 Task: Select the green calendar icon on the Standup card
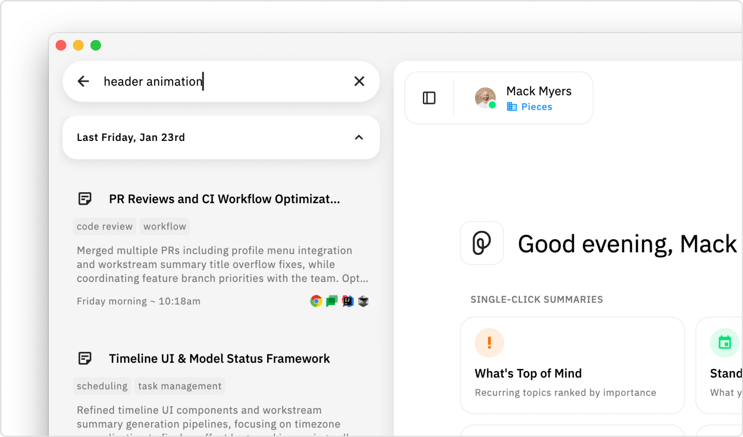(x=725, y=342)
